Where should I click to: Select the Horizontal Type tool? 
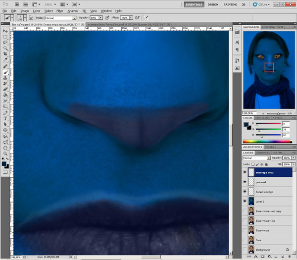(5, 118)
